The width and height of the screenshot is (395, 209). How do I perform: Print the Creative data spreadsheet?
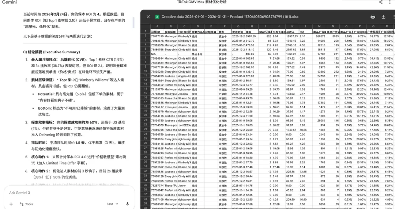click(x=373, y=17)
